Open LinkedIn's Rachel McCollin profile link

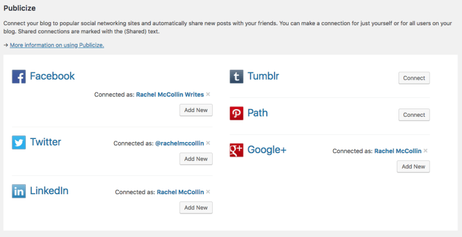[x=180, y=192]
